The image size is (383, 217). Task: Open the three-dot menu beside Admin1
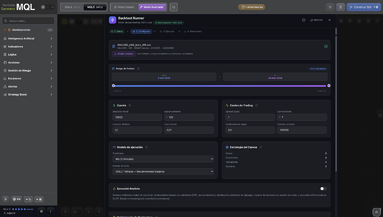pos(51,211)
